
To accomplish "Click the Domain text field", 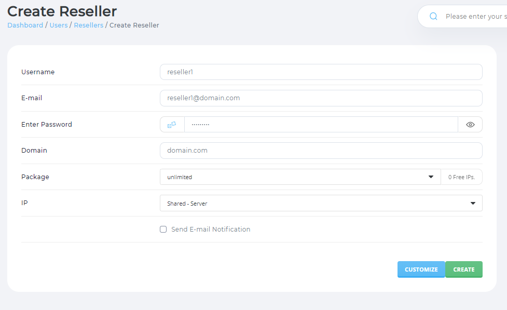I will pyautogui.click(x=321, y=151).
